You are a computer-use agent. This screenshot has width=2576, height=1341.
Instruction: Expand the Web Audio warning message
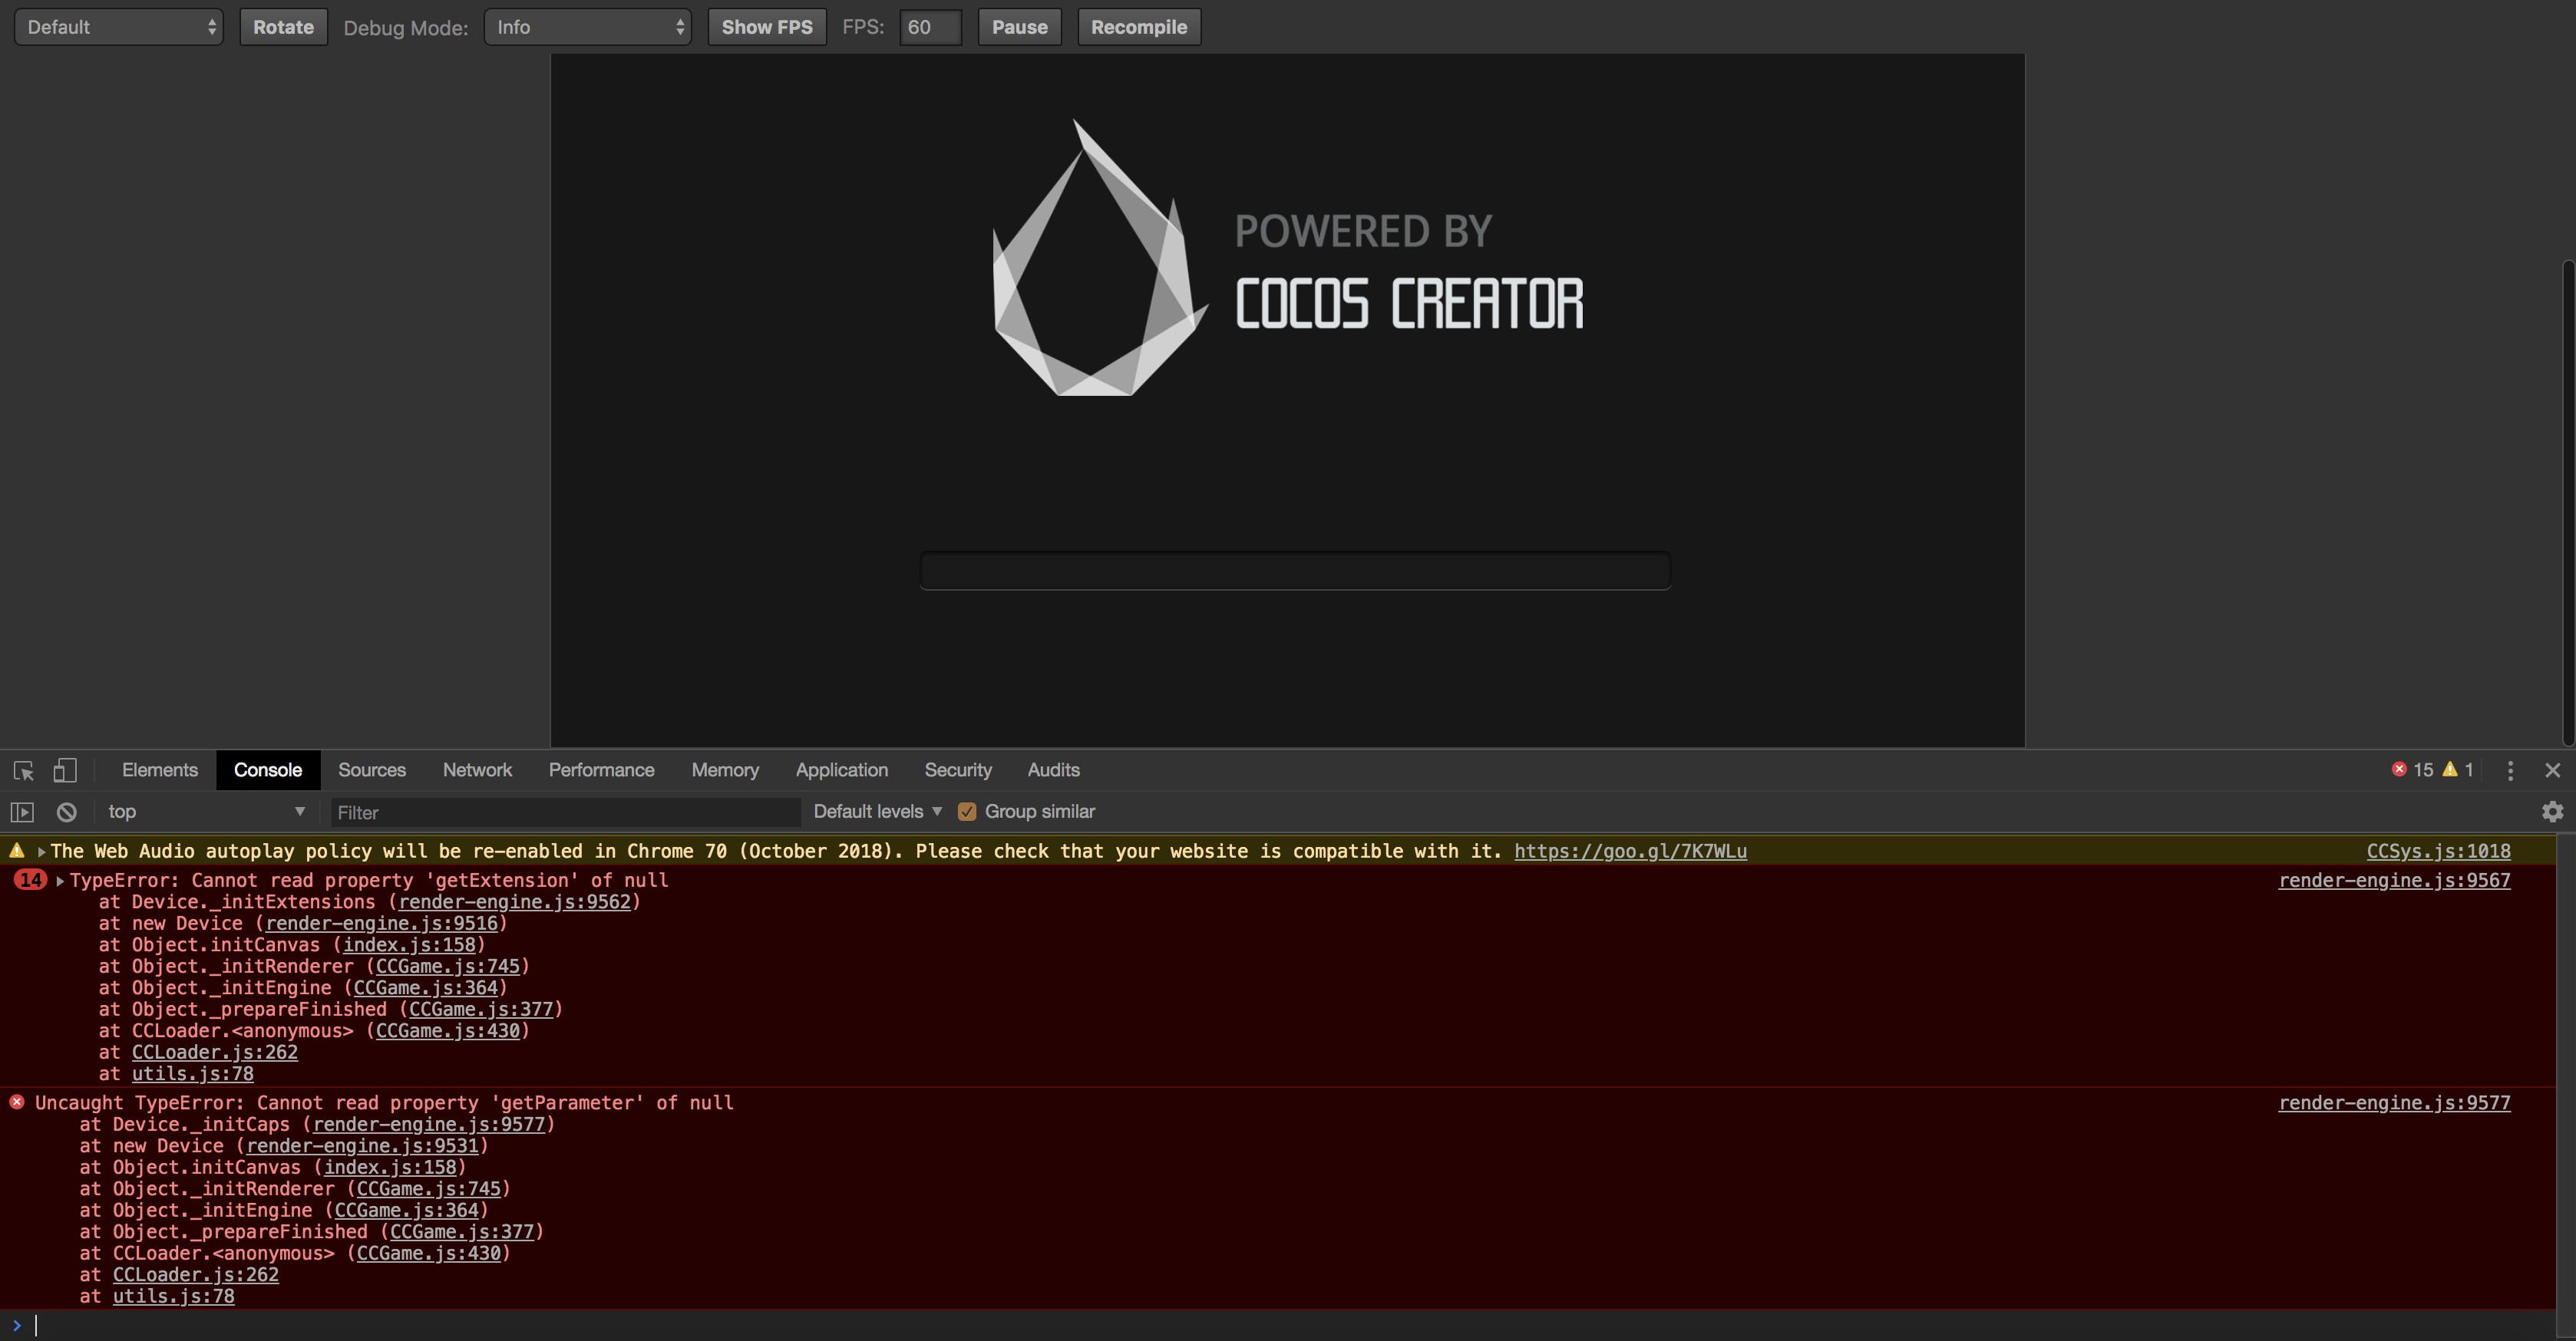pyautogui.click(x=41, y=852)
